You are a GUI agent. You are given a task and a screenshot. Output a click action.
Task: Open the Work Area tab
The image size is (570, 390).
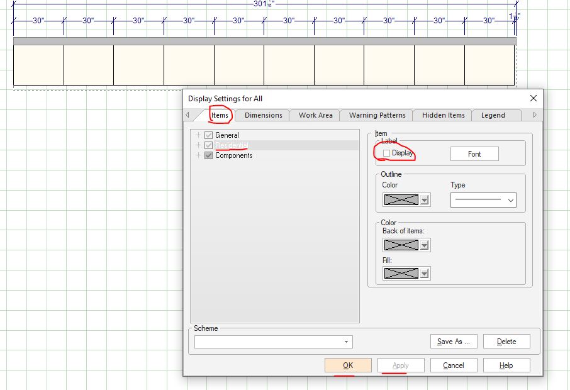point(315,115)
